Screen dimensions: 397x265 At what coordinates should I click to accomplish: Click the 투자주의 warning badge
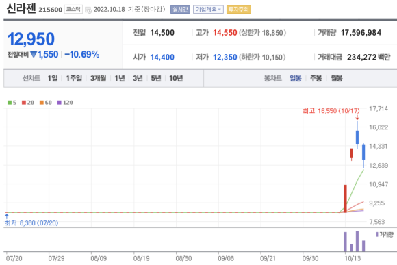point(238,10)
